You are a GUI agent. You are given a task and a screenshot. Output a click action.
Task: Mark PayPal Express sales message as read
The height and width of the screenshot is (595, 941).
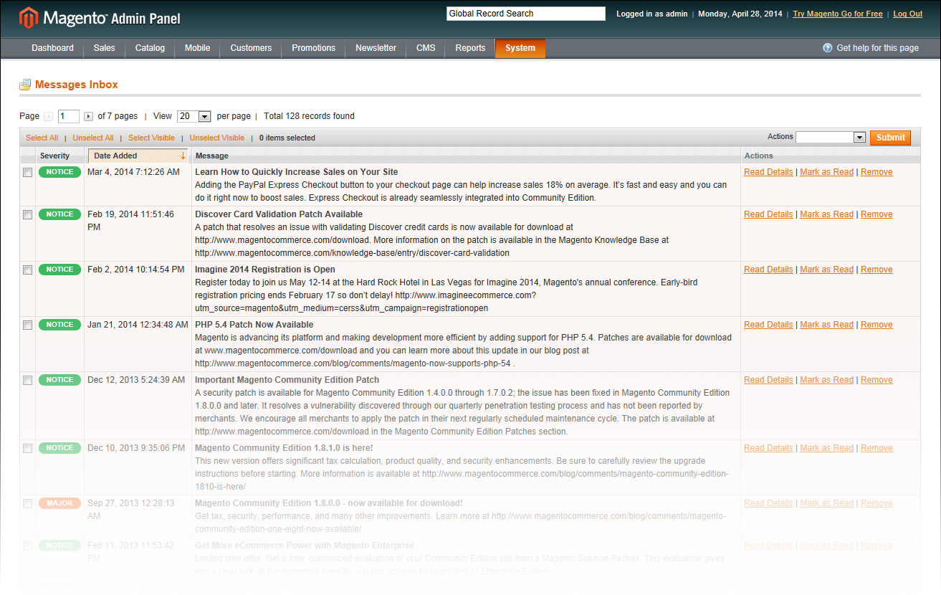click(x=826, y=172)
